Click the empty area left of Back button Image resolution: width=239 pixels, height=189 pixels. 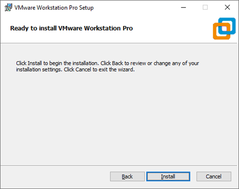click(56, 176)
